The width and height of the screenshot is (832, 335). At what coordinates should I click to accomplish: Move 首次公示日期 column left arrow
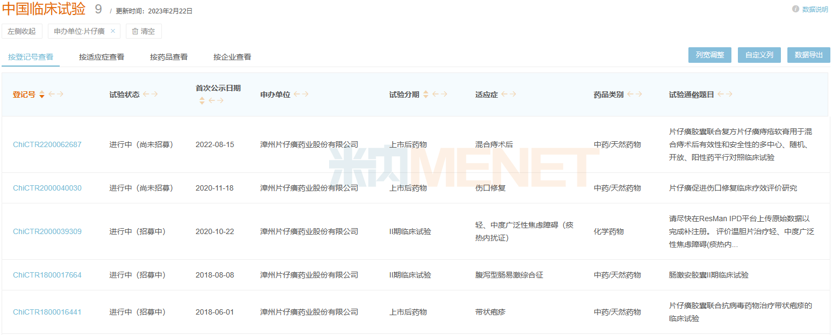(x=212, y=100)
